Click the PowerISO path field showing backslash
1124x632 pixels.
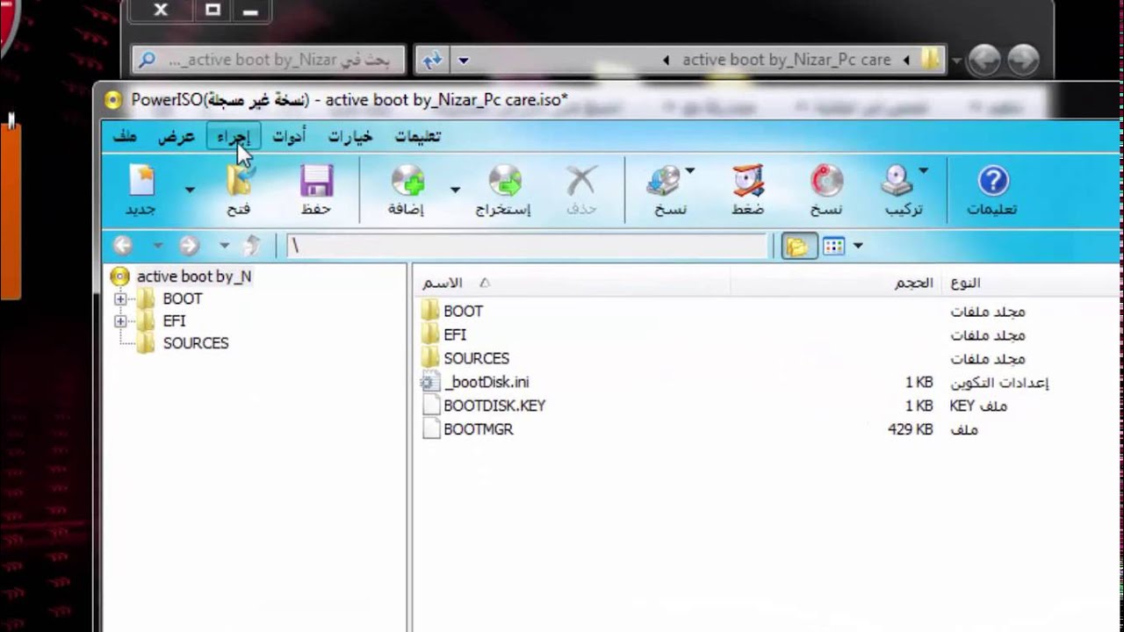point(527,246)
